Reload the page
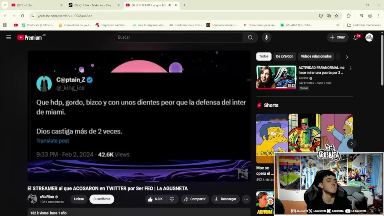 (x=22, y=16)
